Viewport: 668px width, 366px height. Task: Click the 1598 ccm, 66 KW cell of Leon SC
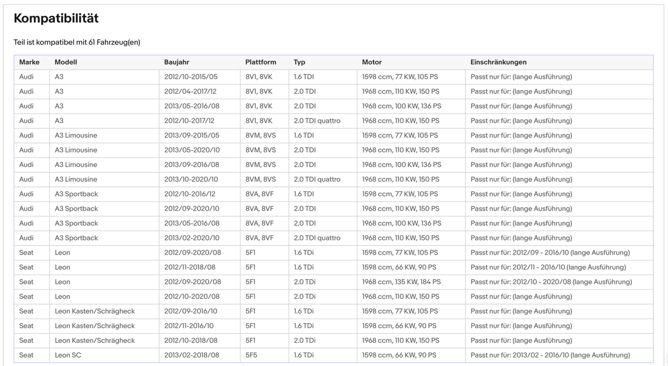click(411, 355)
